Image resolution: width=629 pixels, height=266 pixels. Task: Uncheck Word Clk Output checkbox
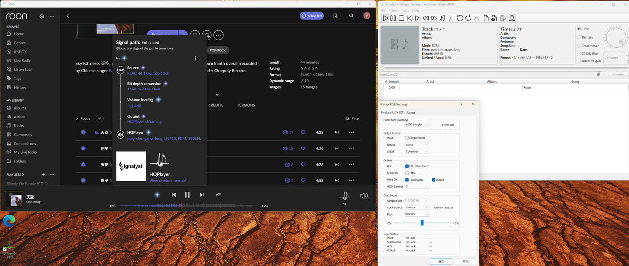point(433,180)
